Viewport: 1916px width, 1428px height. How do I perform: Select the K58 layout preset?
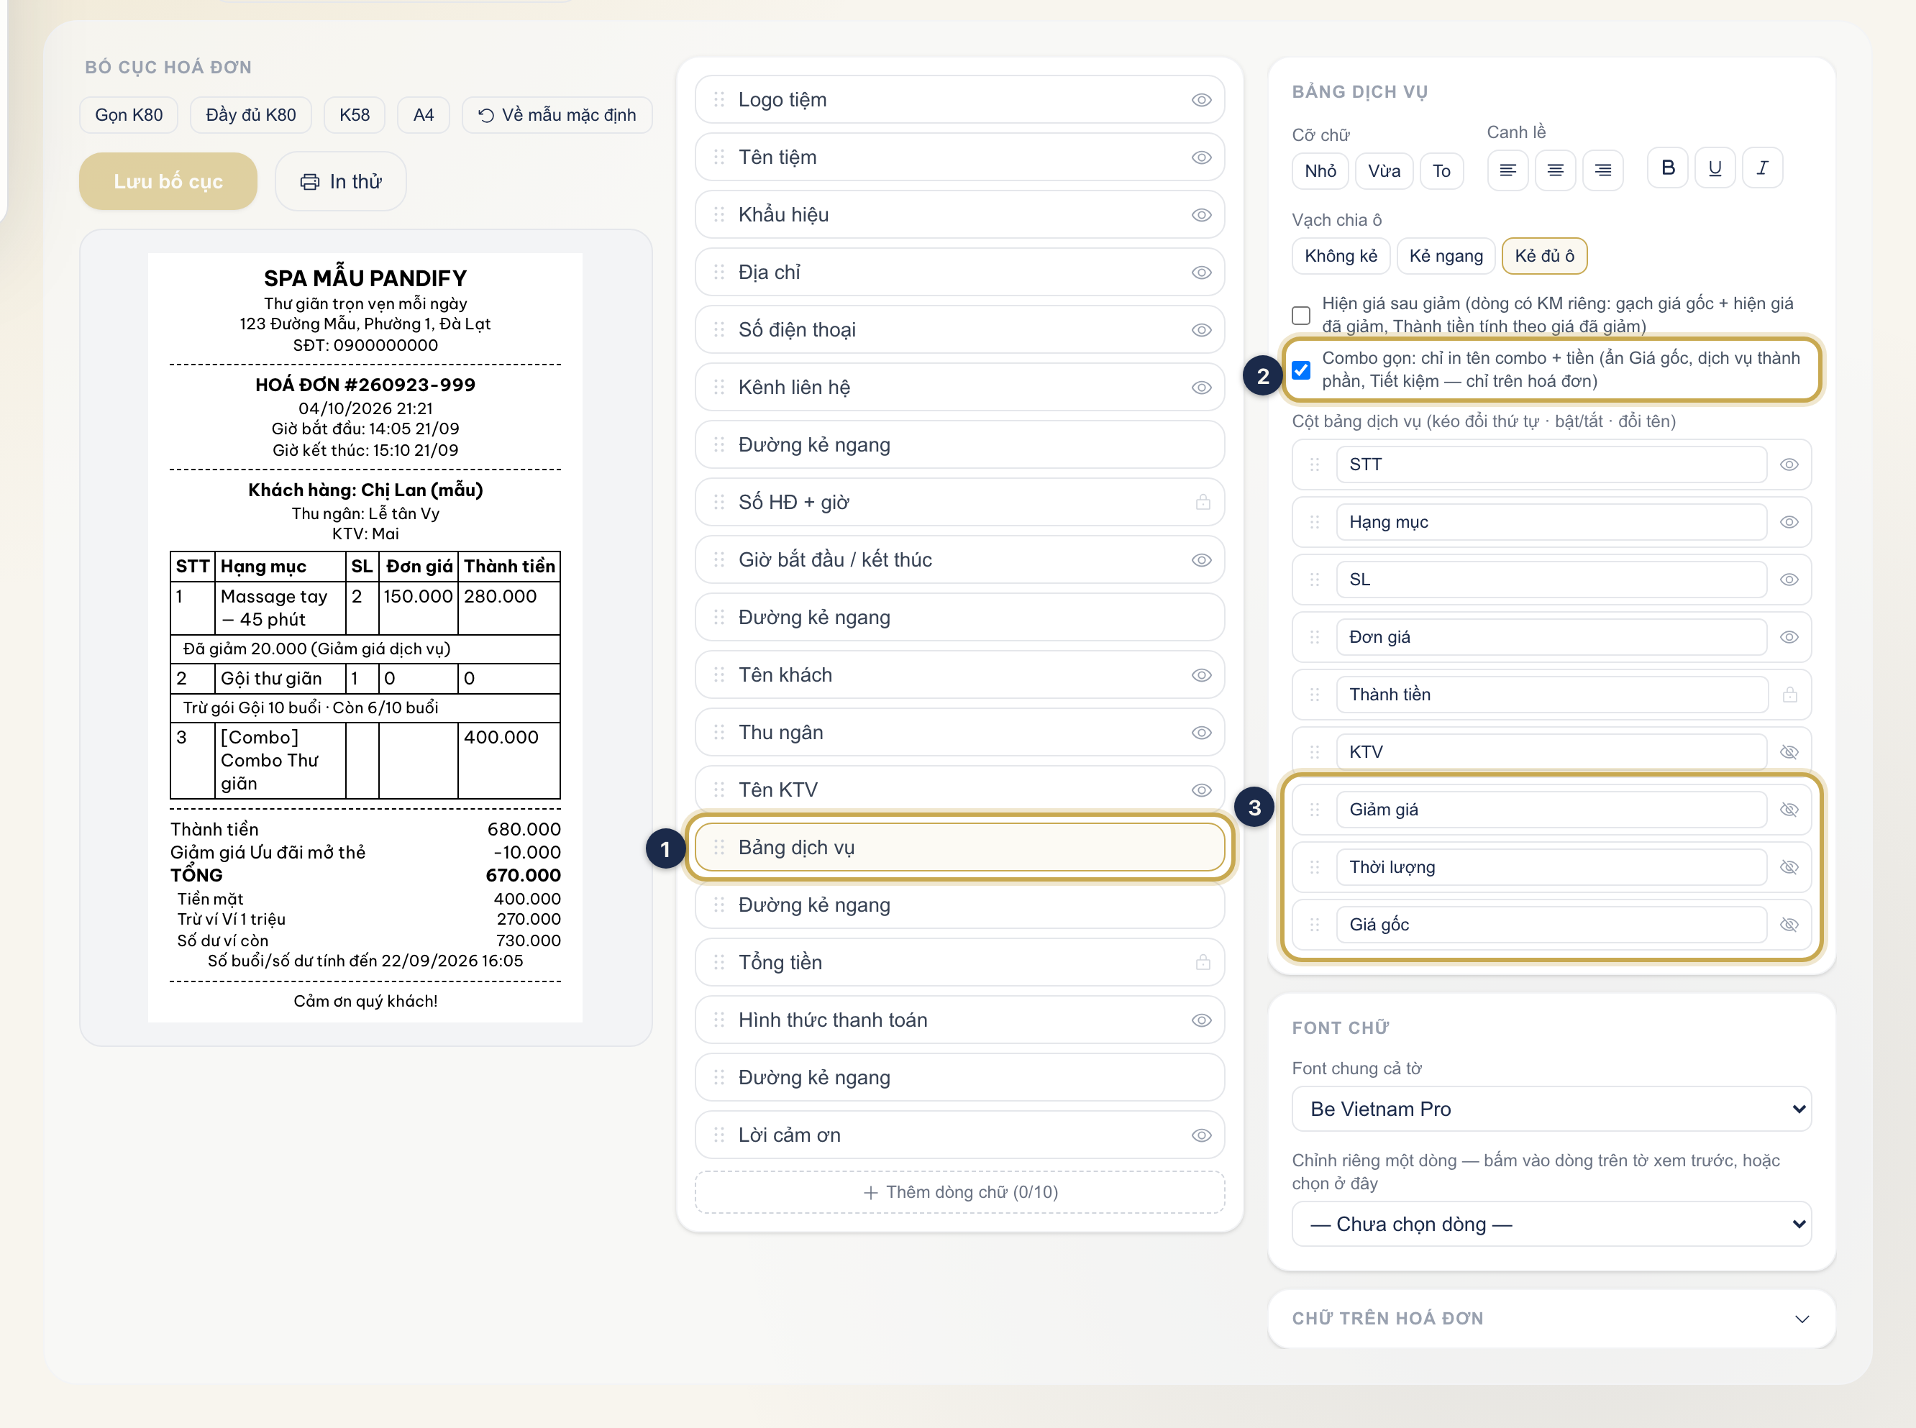tap(355, 115)
